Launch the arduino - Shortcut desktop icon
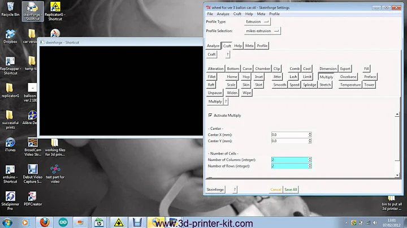This screenshot has width=407, height=228. 10,174
